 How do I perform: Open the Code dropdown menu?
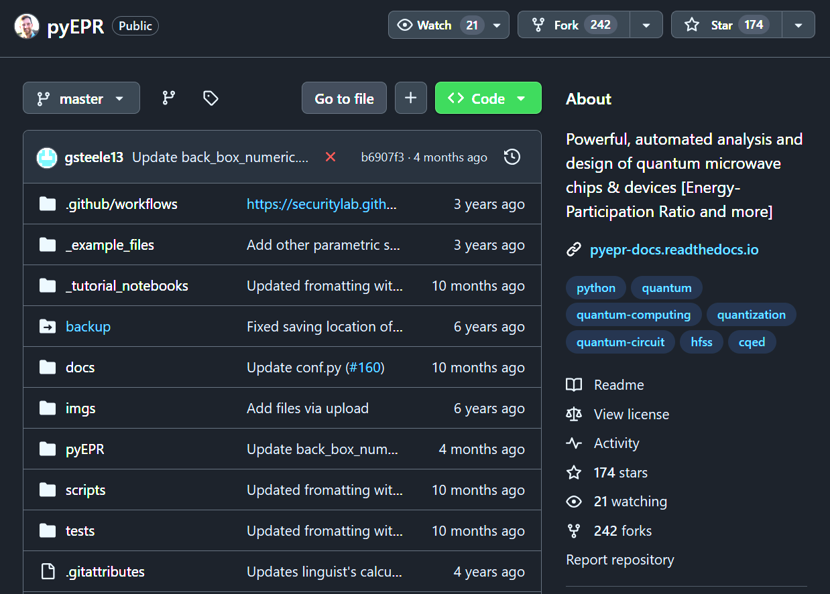[488, 98]
